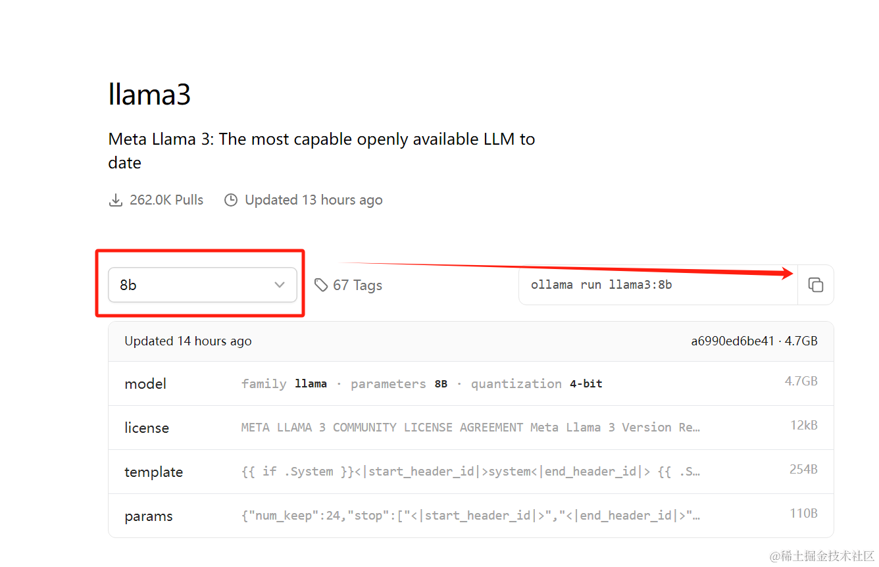879x567 pixels.
Task: Click the llama3 page heading
Action: [149, 94]
